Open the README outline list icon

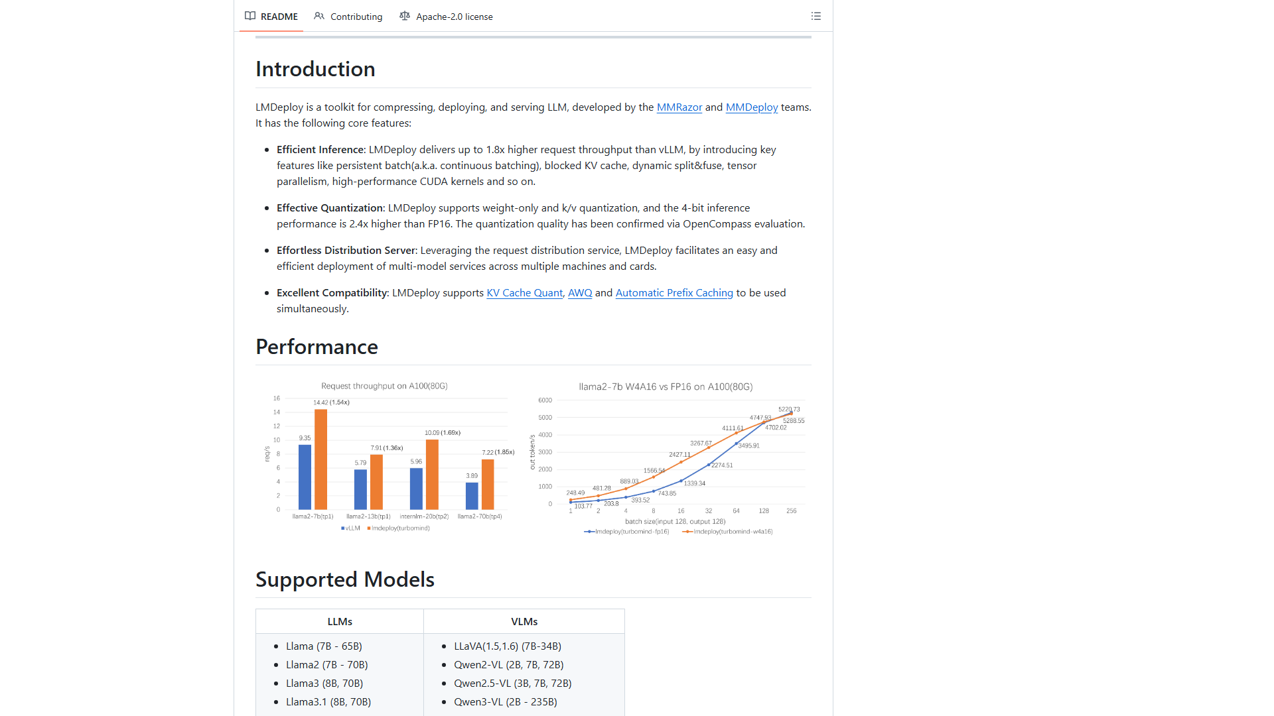[815, 16]
